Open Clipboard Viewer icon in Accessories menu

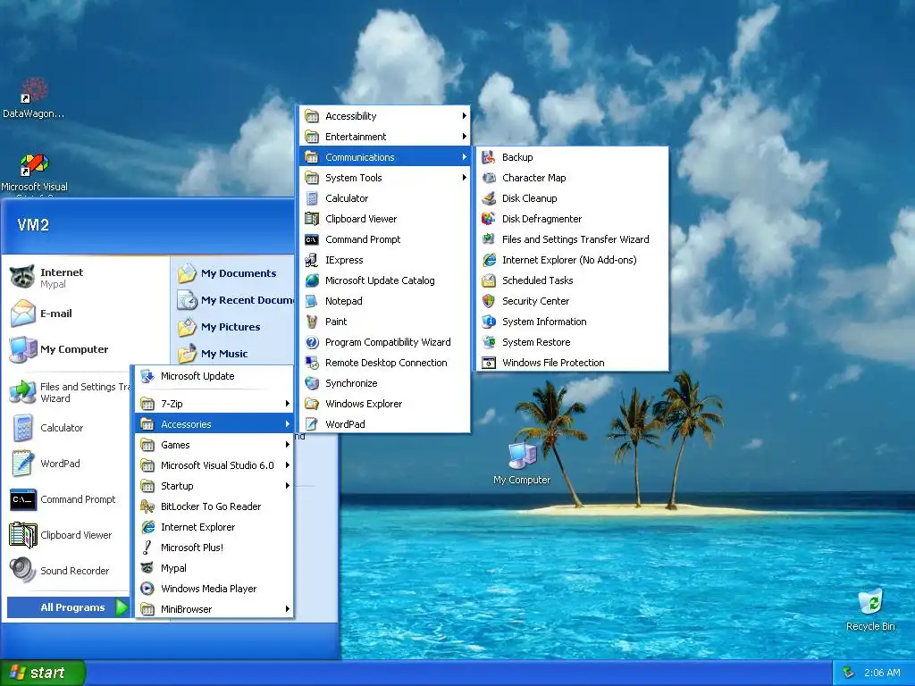(x=312, y=219)
